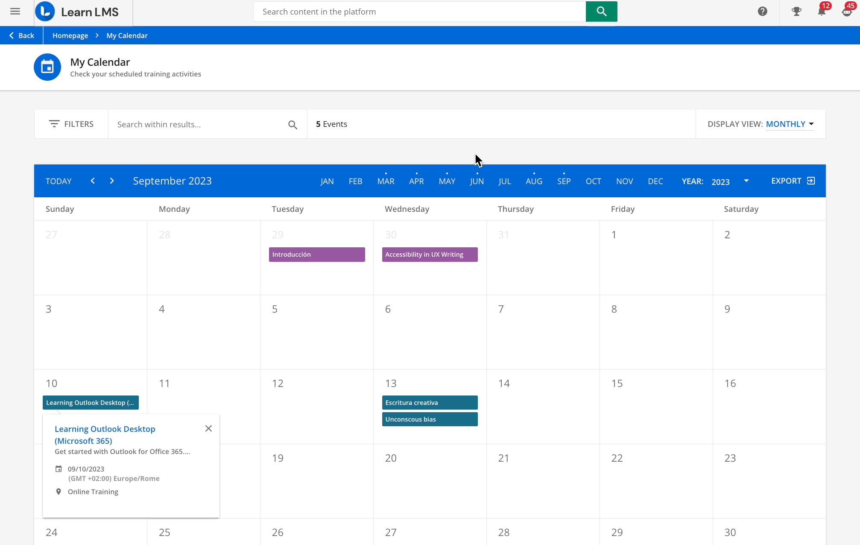Screen dimensions: 860x545
Task: Click the Homepage breadcrumb link
Action: [x=70, y=35]
